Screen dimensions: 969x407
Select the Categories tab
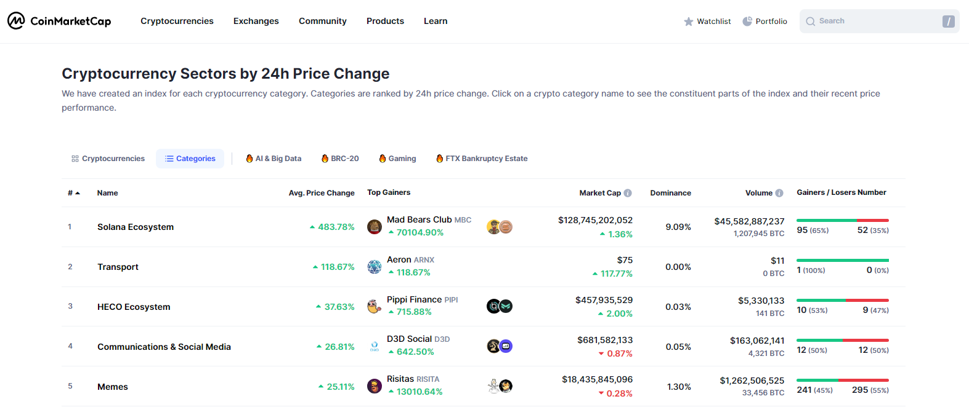[190, 159]
